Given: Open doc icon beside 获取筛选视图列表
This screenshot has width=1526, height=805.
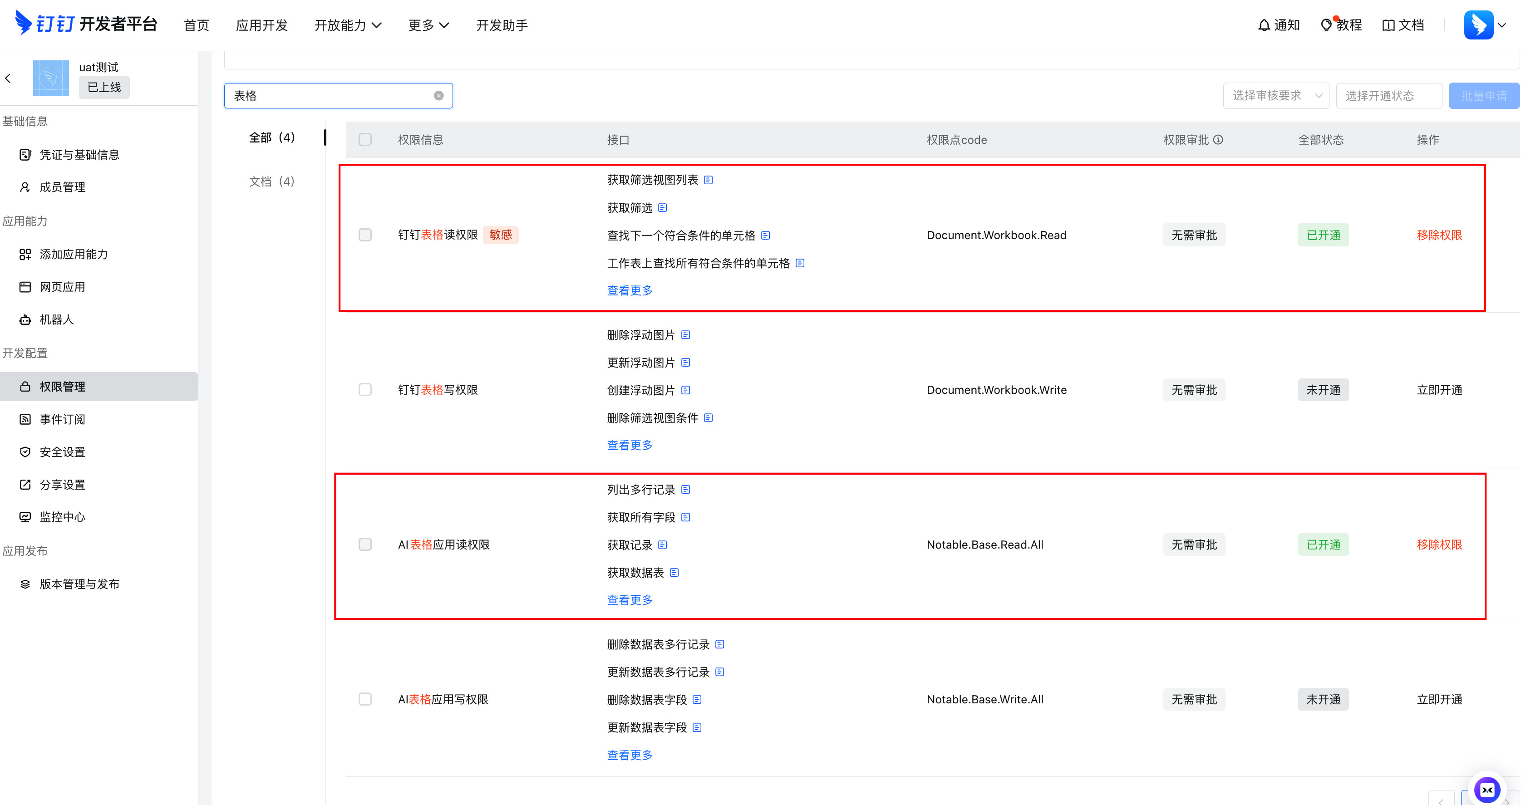Looking at the screenshot, I should click(709, 180).
